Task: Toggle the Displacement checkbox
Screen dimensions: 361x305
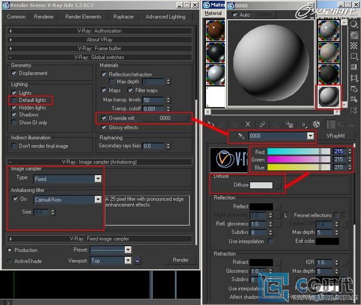Action: coord(14,73)
